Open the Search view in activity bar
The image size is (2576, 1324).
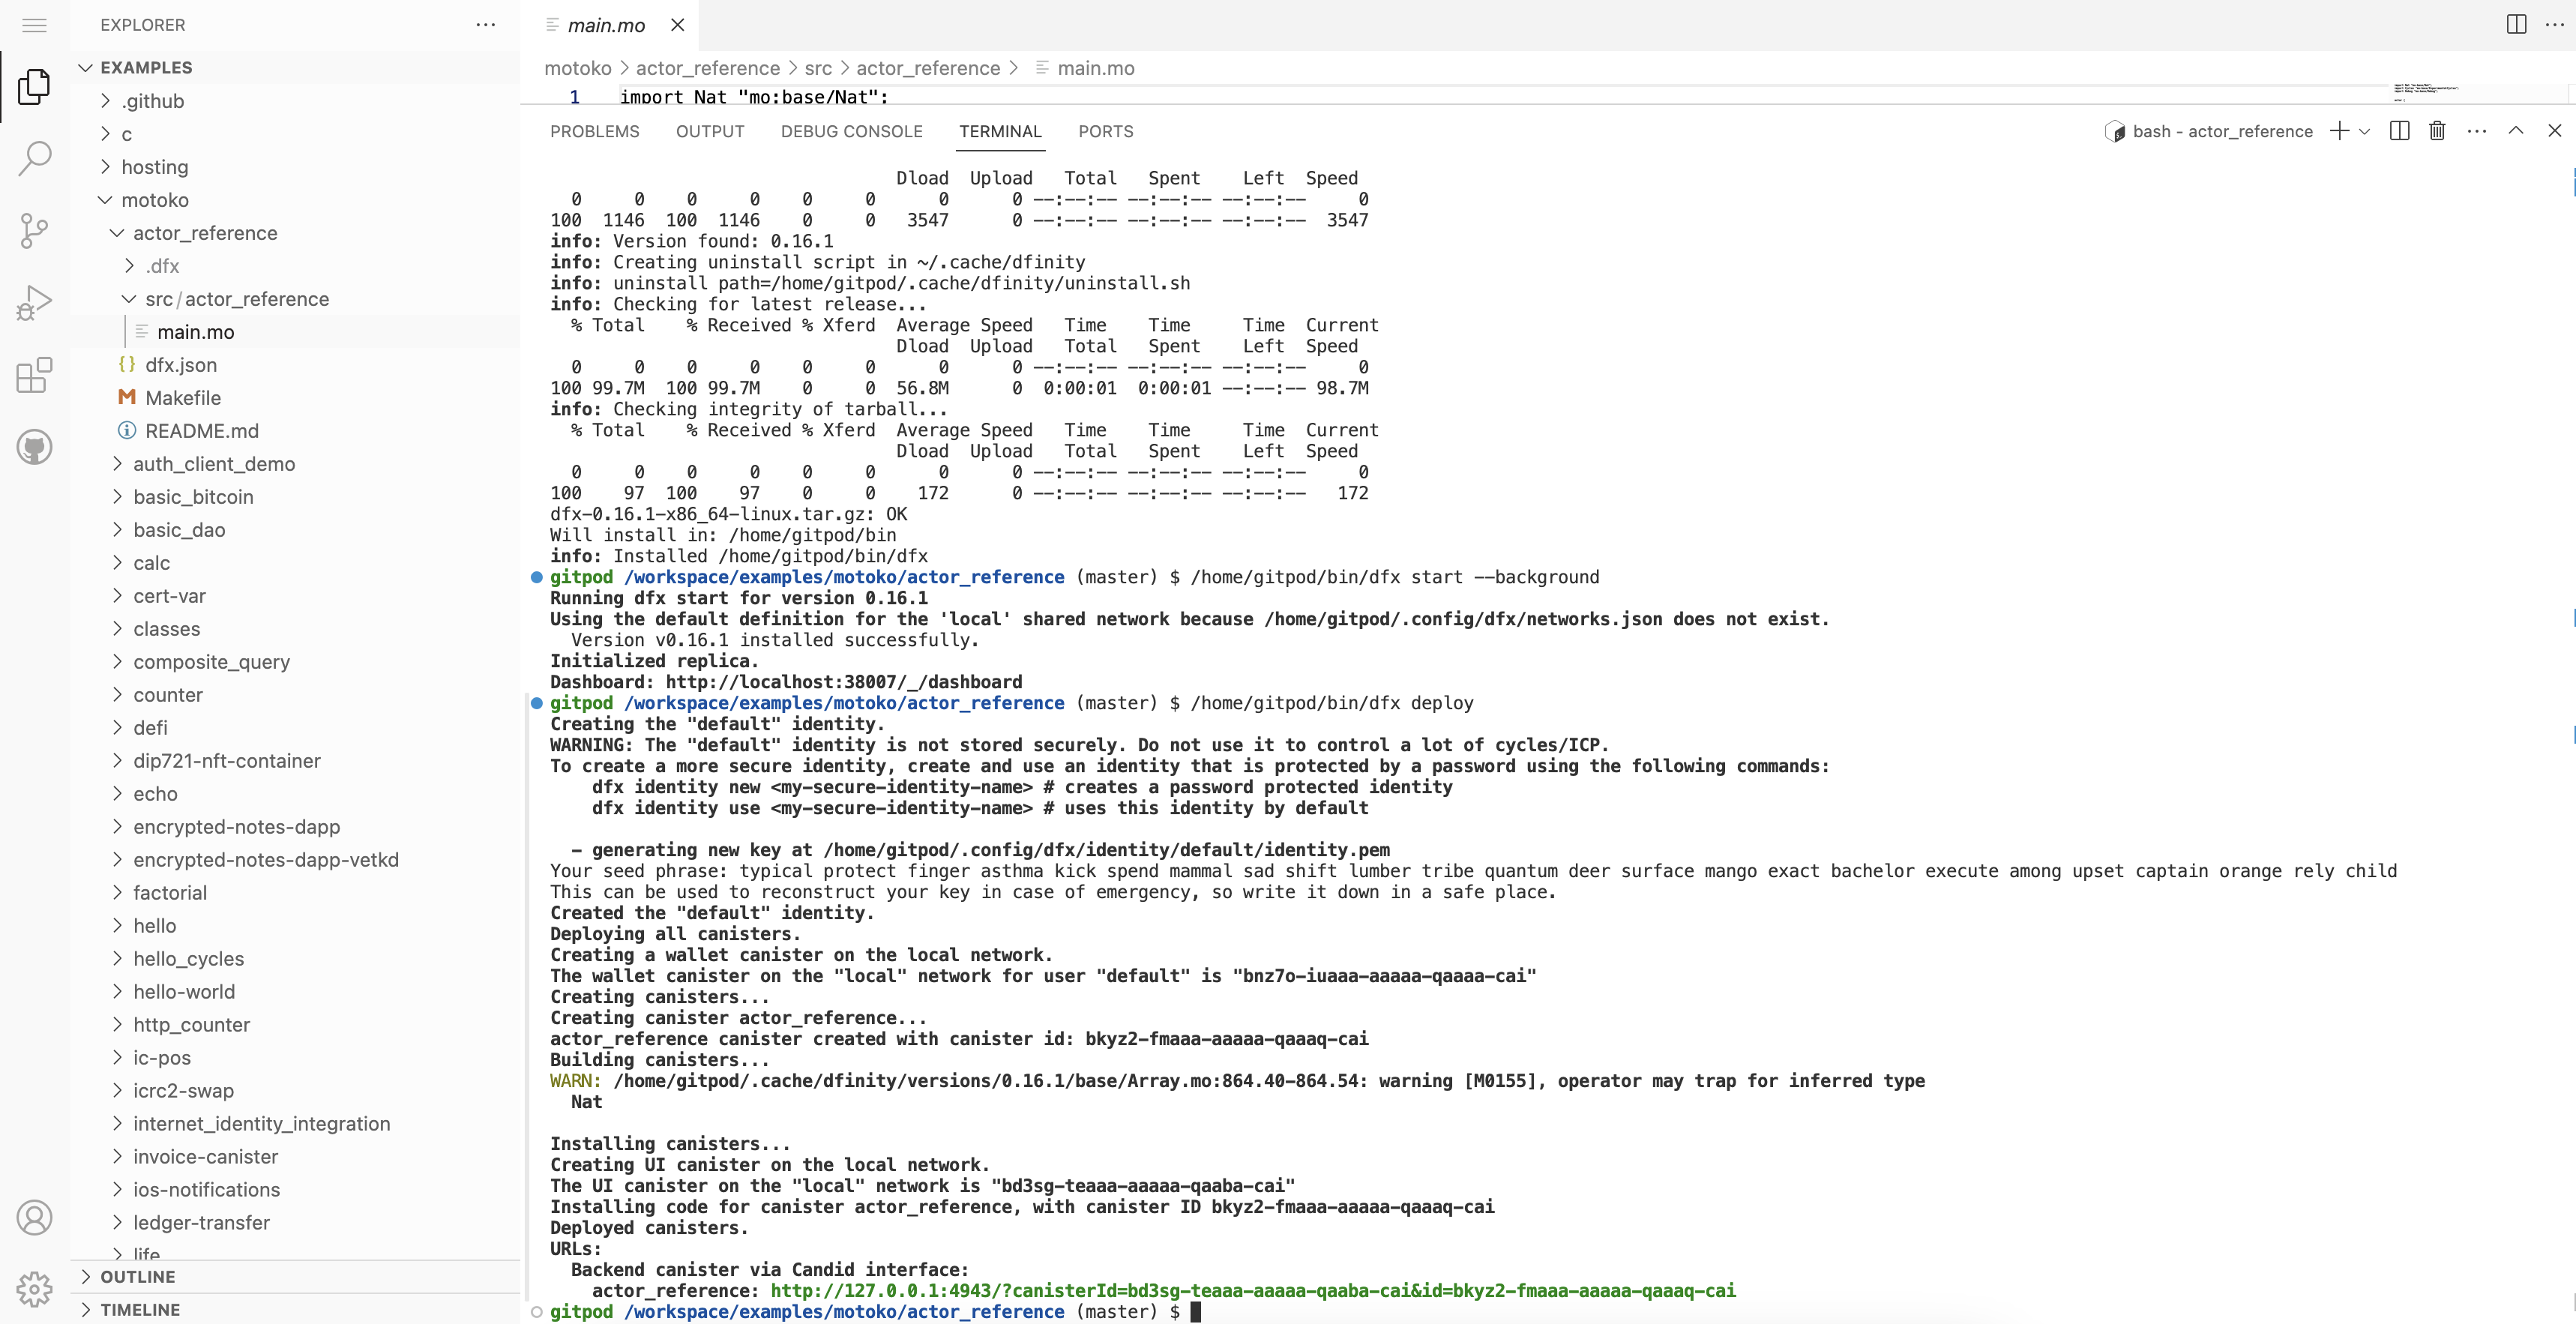click(34, 158)
